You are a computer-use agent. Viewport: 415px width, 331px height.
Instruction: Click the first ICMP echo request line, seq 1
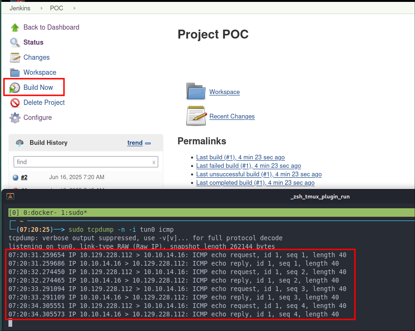pyautogui.click(x=177, y=255)
